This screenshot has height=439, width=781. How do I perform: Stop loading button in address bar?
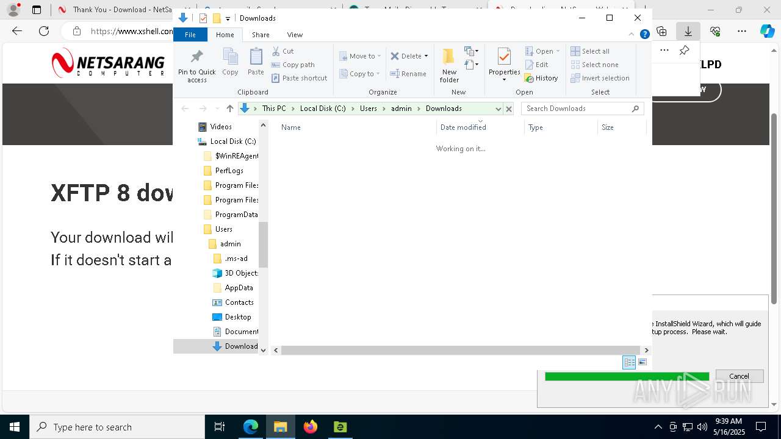coord(509,109)
